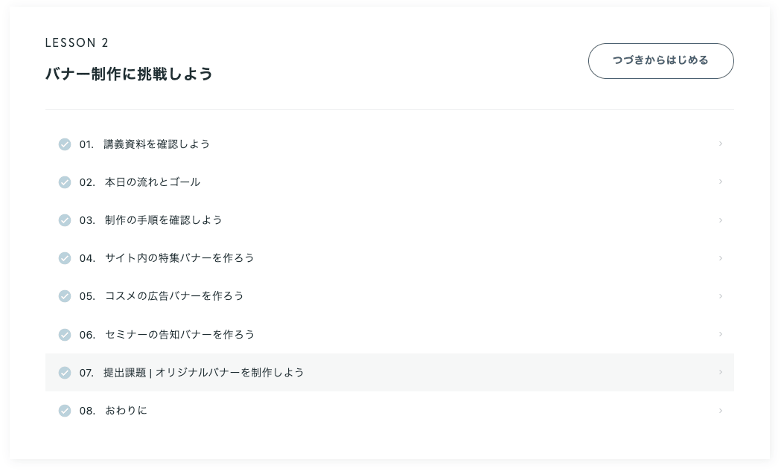Image resolution: width=781 pixels, height=471 pixels.
Task: Click completion check icon for lesson 04
Action: pos(65,258)
